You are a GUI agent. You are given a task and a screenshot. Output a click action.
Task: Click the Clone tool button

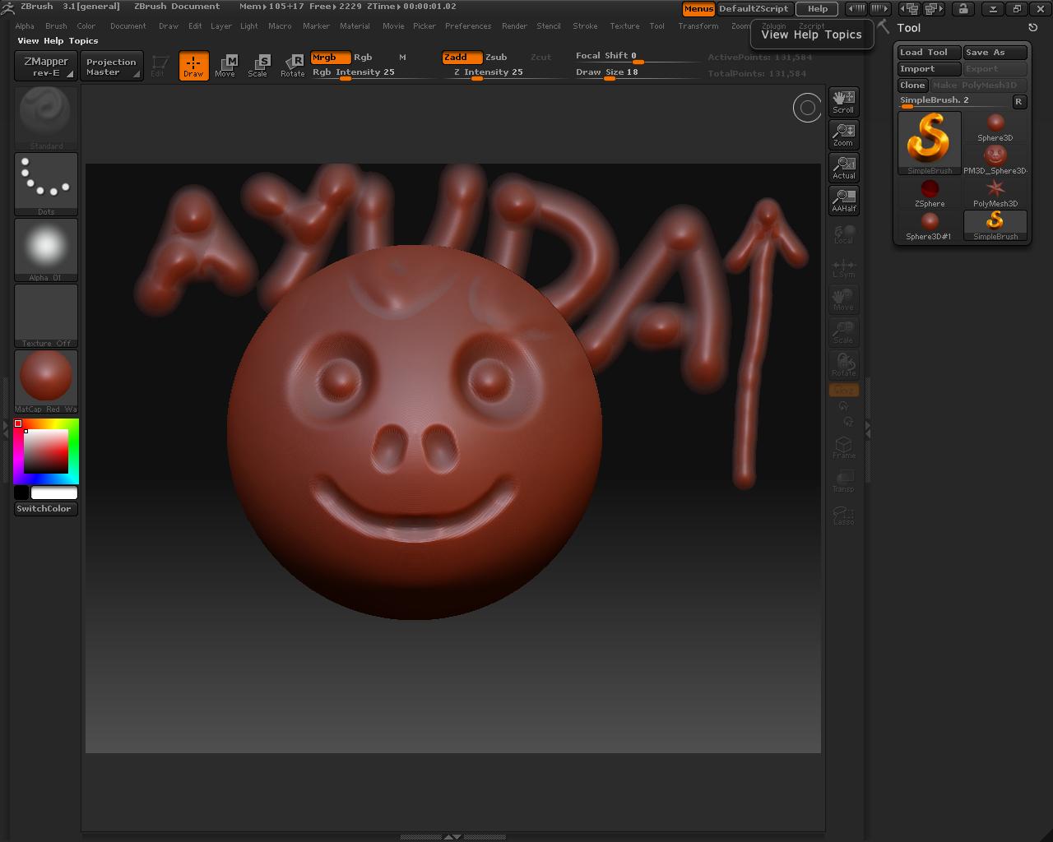coord(913,86)
